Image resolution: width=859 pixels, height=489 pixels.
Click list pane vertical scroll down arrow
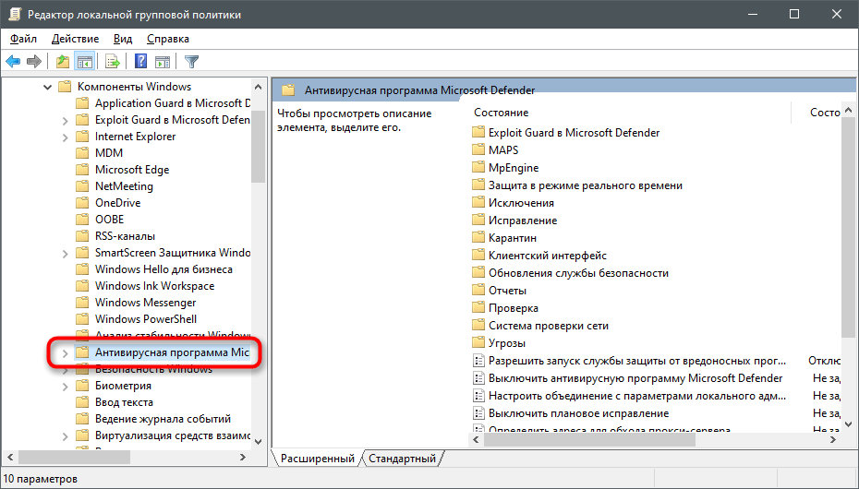click(848, 424)
